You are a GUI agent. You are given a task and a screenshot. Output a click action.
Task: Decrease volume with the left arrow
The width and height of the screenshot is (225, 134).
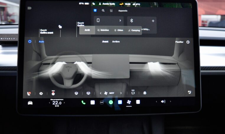(156, 102)
